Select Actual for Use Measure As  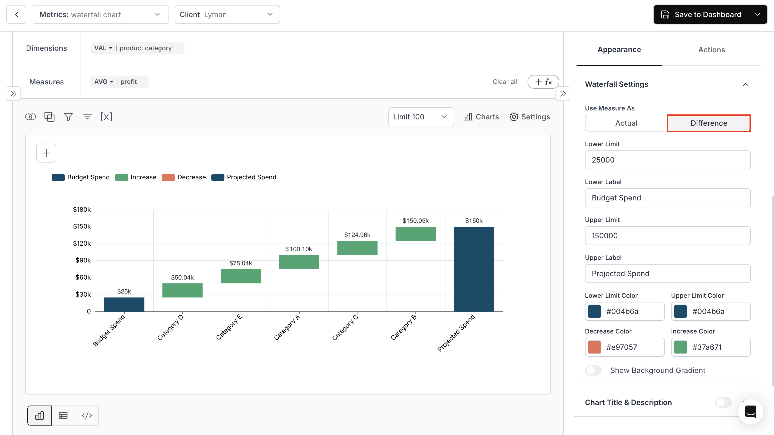coord(627,123)
